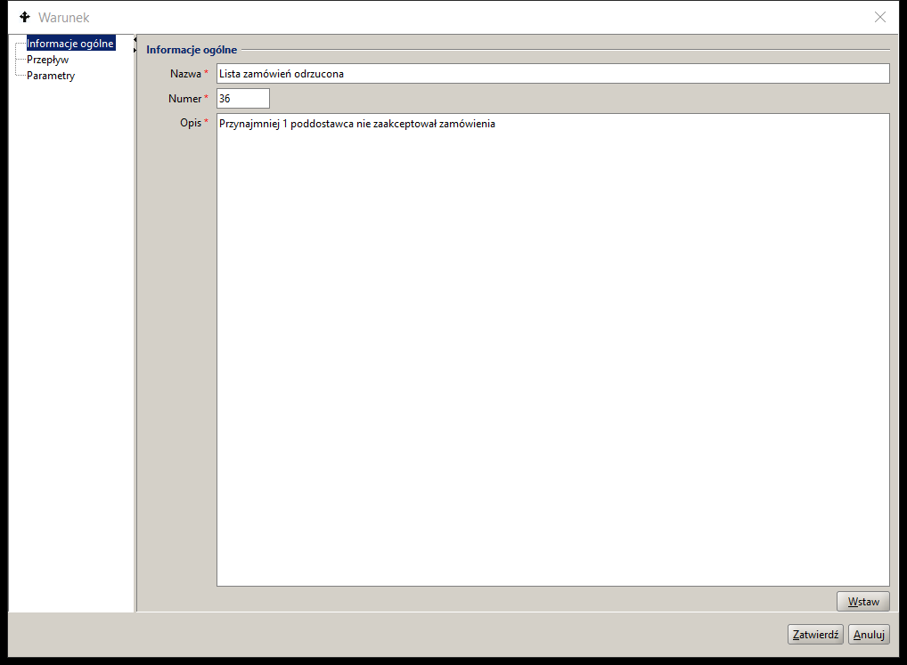The height and width of the screenshot is (665, 907).
Task: Click the Numer field label
Action: [x=184, y=99]
